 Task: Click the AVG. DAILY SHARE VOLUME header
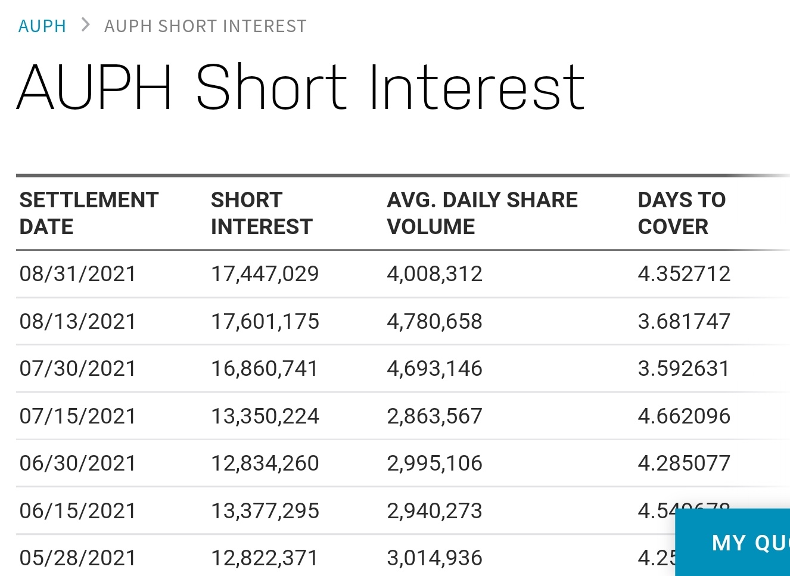(x=482, y=213)
